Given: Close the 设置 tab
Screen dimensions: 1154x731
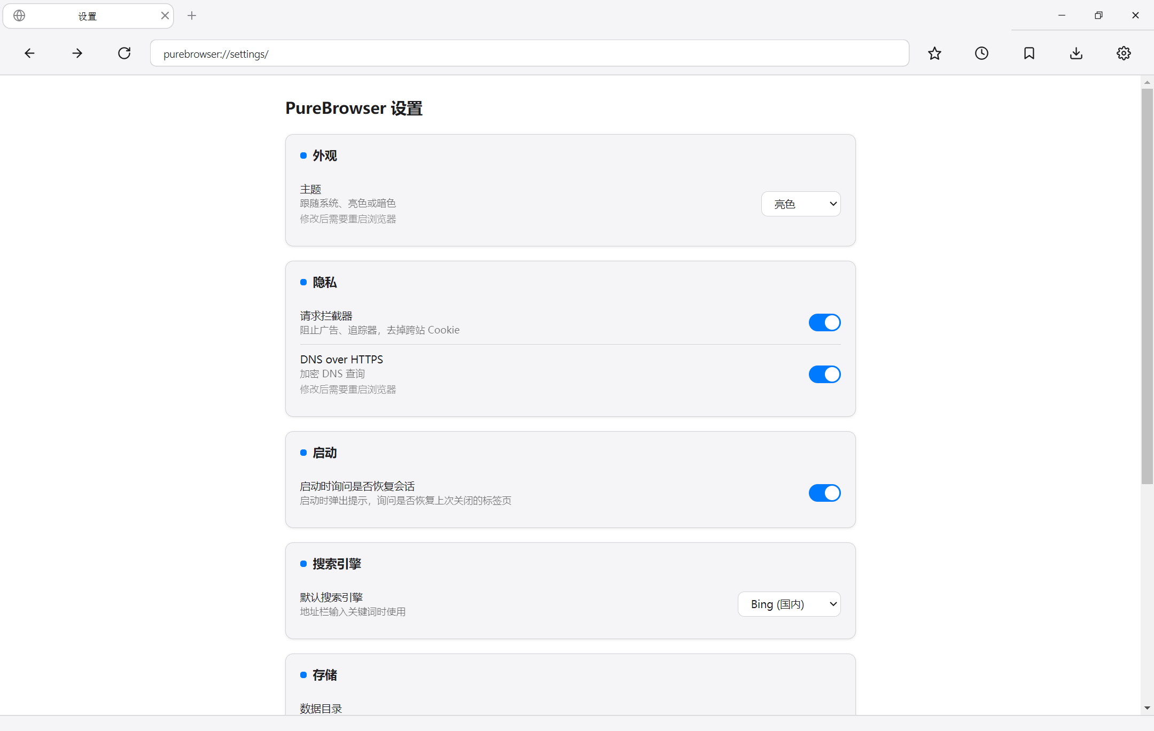Looking at the screenshot, I should (x=165, y=16).
